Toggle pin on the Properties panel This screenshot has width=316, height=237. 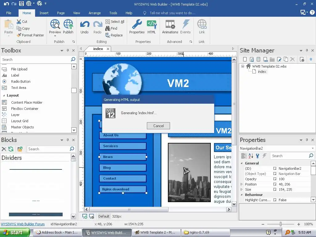click(x=307, y=140)
